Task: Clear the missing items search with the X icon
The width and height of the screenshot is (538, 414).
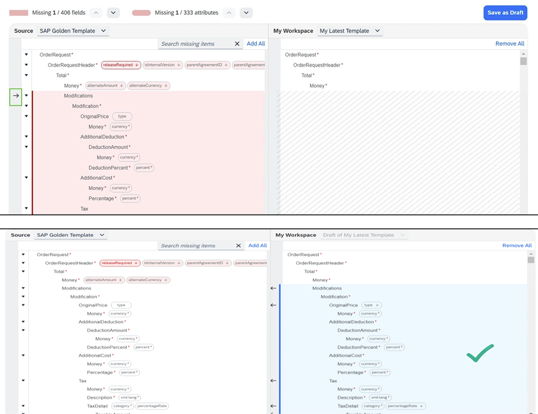Action: click(x=237, y=44)
